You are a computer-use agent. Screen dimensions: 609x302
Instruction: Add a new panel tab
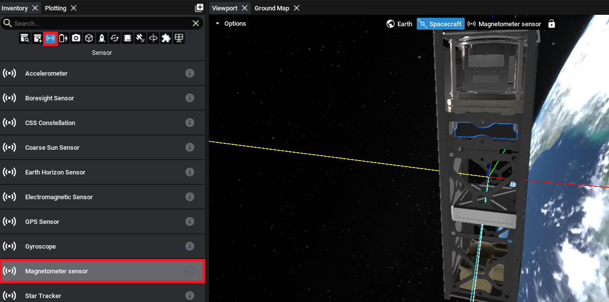pyautogui.click(x=199, y=8)
